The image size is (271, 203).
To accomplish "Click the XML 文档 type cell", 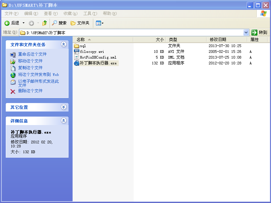I will (176, 57).
